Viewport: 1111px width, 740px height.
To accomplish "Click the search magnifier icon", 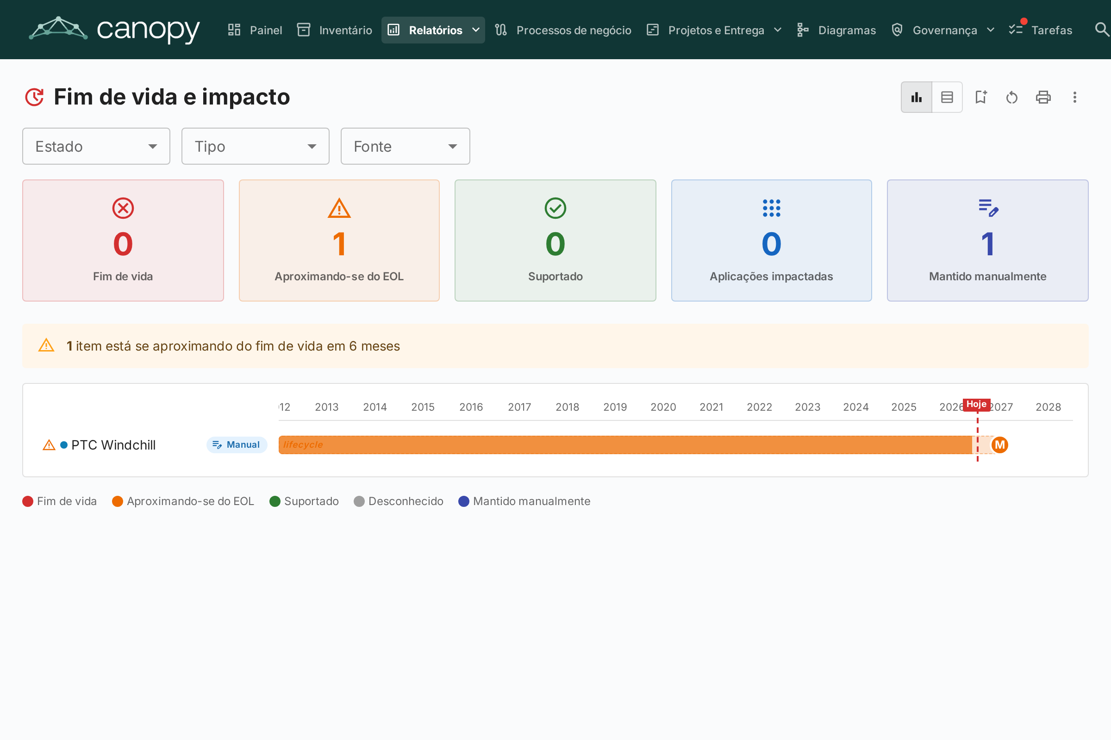I will click(x=1102, y=30).
